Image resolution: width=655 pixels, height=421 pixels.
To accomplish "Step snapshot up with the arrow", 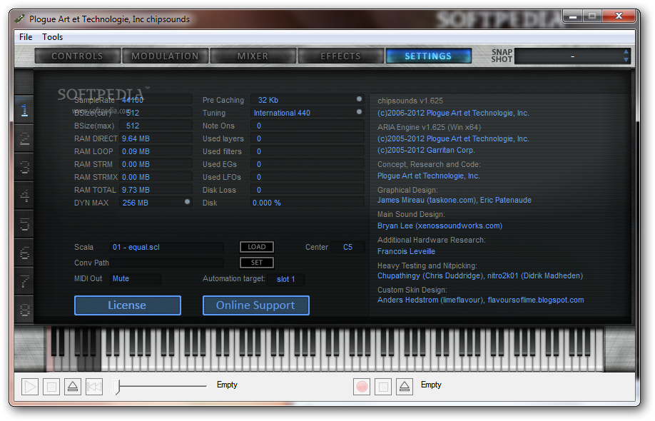I will 626,52.
